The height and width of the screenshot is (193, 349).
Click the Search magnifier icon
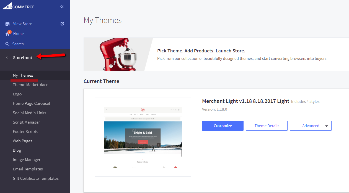coord(7,44)
